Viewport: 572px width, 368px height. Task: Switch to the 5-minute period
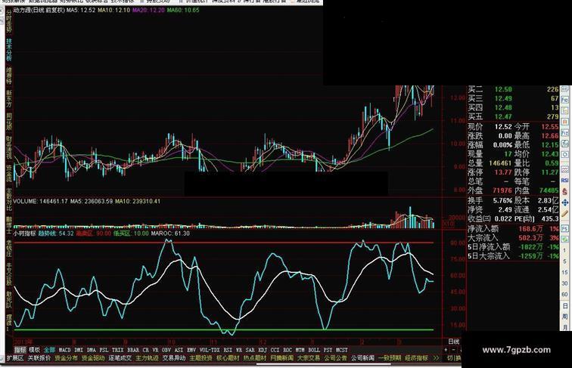coord(564,261)
